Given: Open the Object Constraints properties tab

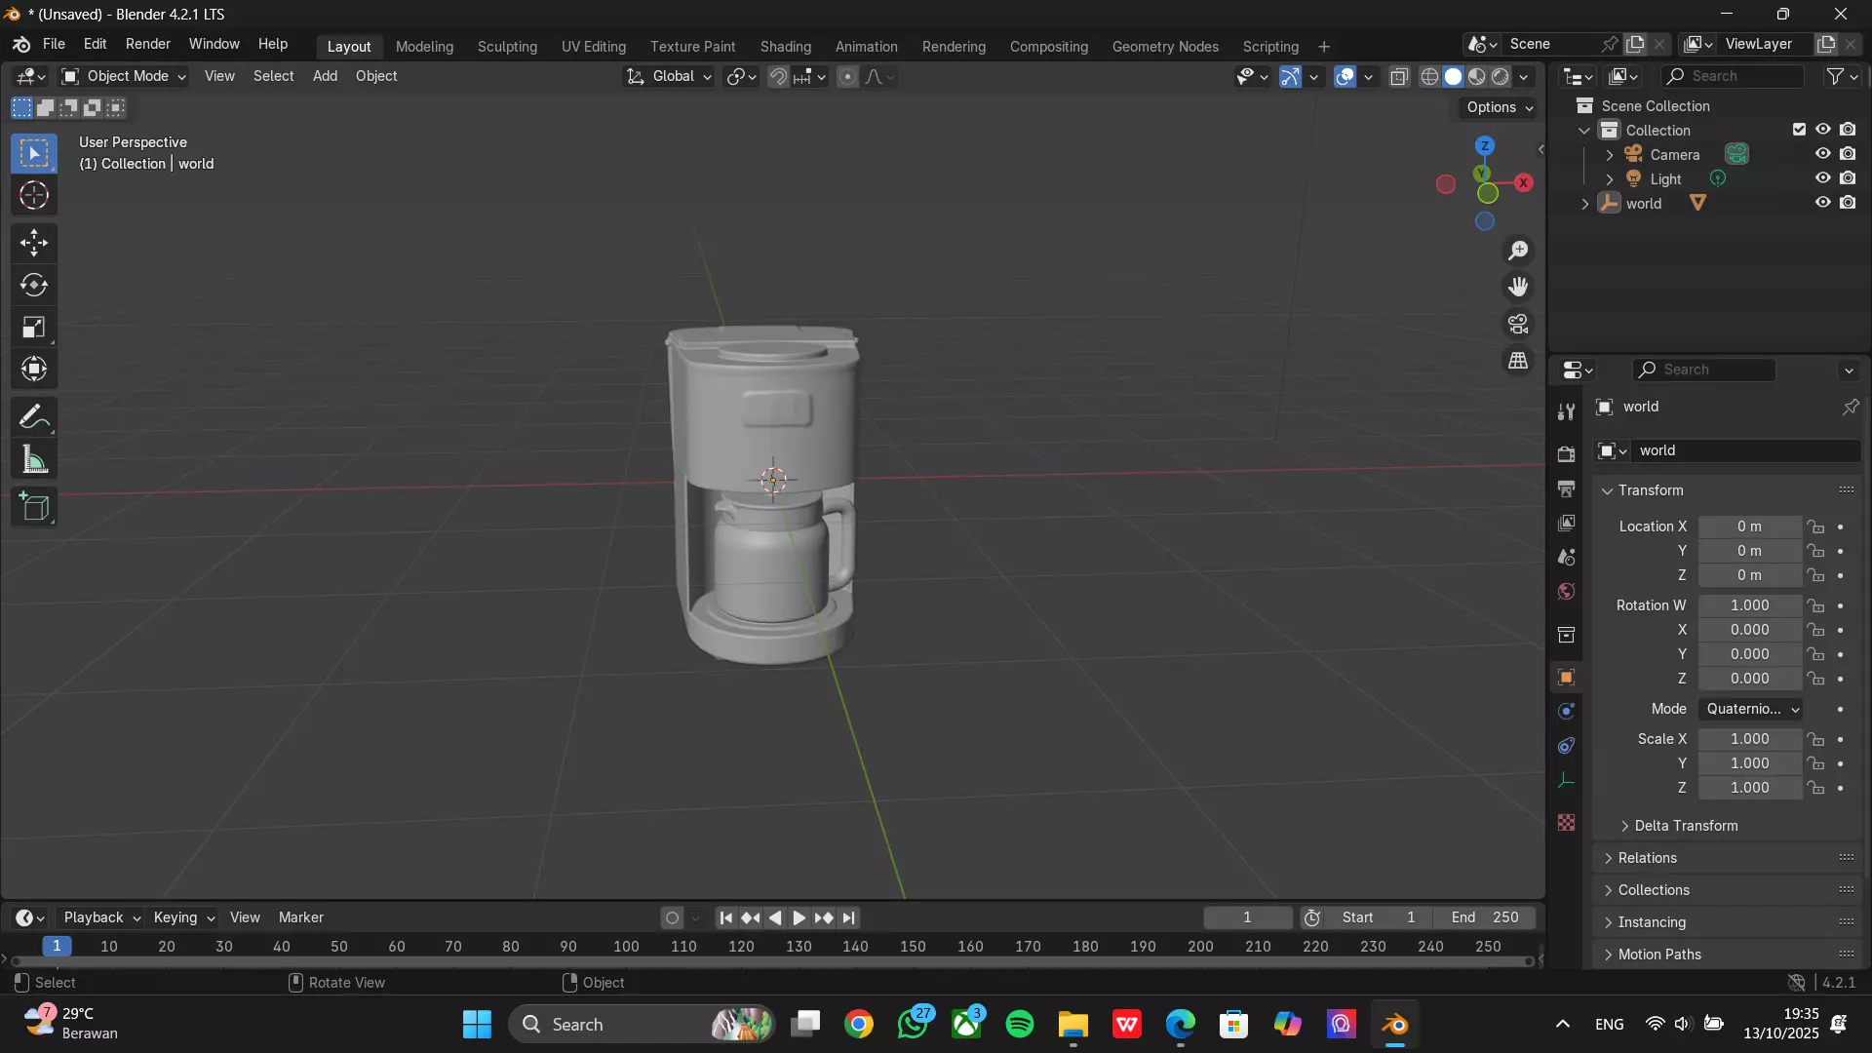Looking at the screenshot, I should click(1567, 746).
